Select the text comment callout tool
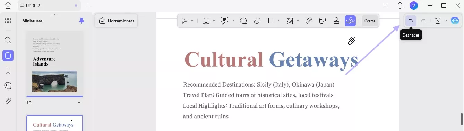Screen dimensions: 464x131 pos(224,21)
